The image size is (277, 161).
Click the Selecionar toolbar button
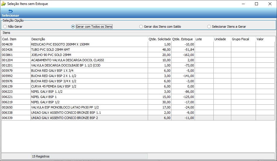coord(11,13)
